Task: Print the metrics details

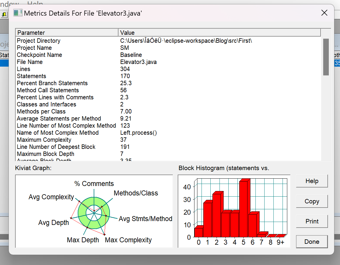Action: 312,221
